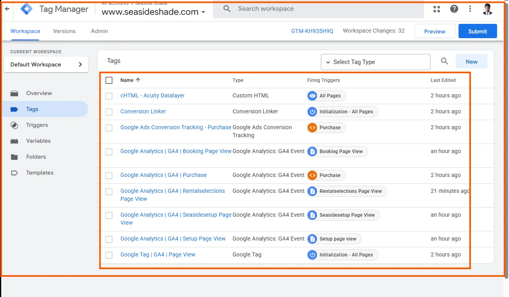Click the tags search magnifier icon
The width and height of the screenshot is (509, 297).
[x=445, y=61]
